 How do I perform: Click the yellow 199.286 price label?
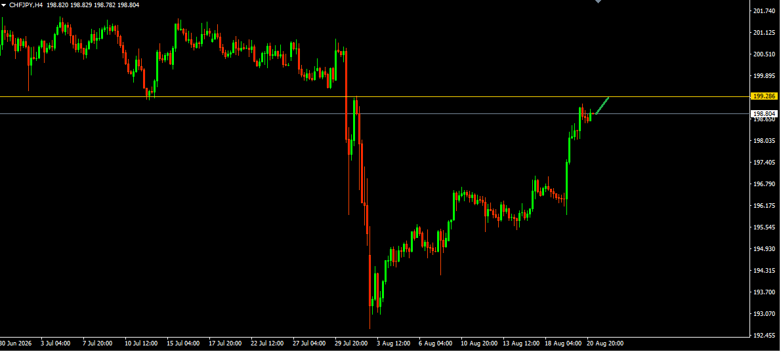[765, 96]
